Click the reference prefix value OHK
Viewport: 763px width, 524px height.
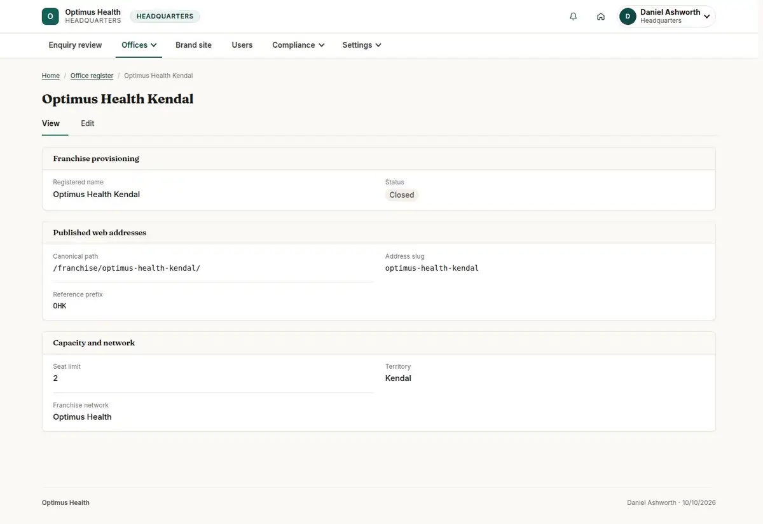coord(60,306)
